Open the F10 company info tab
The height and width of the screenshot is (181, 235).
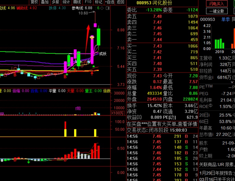click(88, 2)
